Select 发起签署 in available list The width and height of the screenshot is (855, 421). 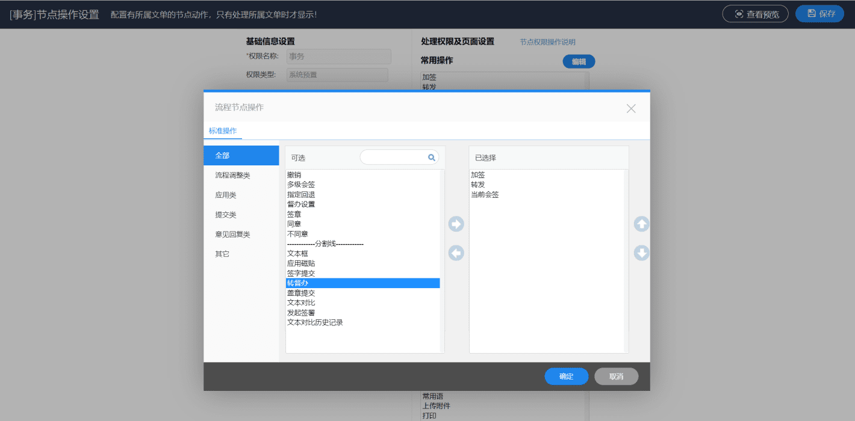coord(363,313)
